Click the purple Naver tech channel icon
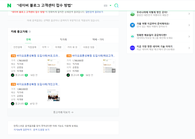 coord(133,48)
